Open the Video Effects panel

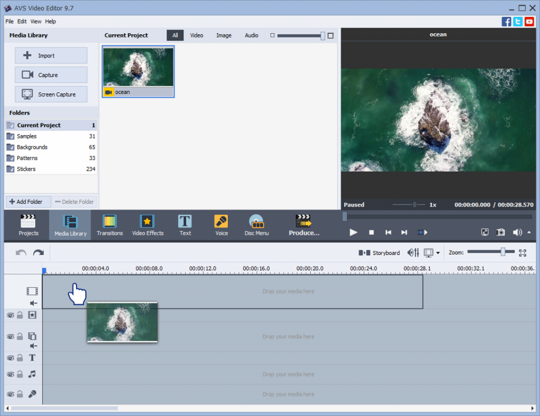point(148,225)
